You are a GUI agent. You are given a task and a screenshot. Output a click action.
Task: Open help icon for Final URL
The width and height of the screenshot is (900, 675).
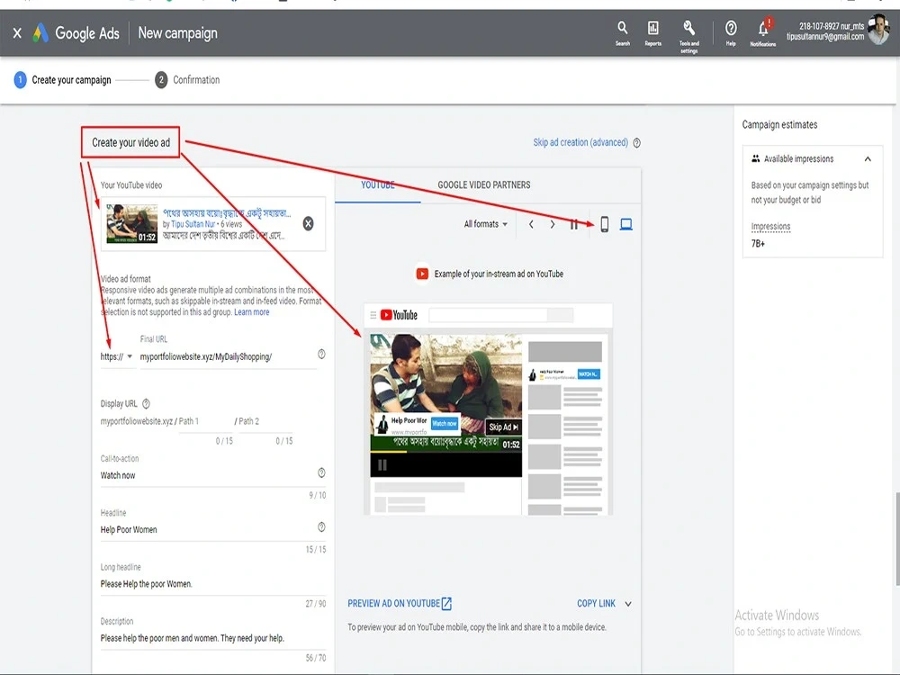[x=321, y=354]
